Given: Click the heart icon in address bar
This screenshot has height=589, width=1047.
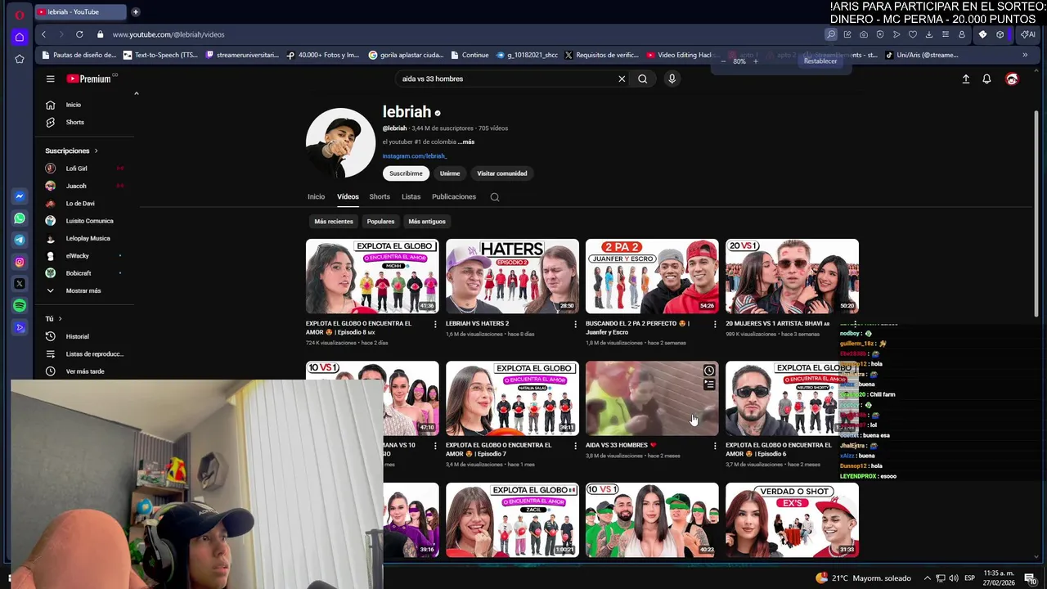Looking at the screenshot, I should pos(913,34).
